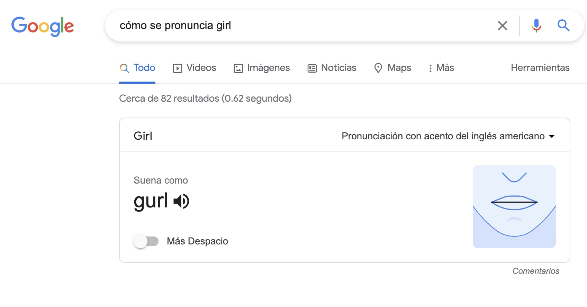587x307 pixels.
Task: Click the Noticias newspaper icon
Action: pyautogui.click(x=312, y=68)
